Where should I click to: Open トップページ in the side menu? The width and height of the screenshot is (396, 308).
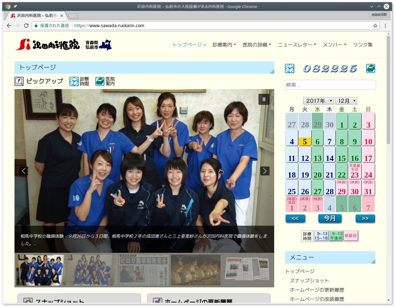300,271
